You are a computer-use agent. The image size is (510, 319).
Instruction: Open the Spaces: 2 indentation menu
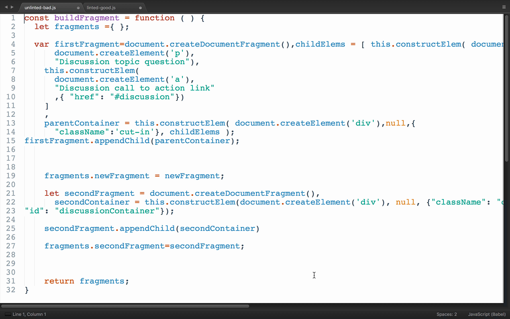[447, 314]
